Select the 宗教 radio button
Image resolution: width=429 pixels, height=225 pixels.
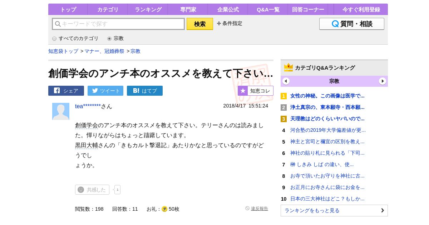[109, 39]
